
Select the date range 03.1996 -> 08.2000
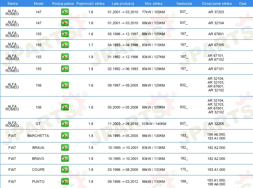pos(123,170)
